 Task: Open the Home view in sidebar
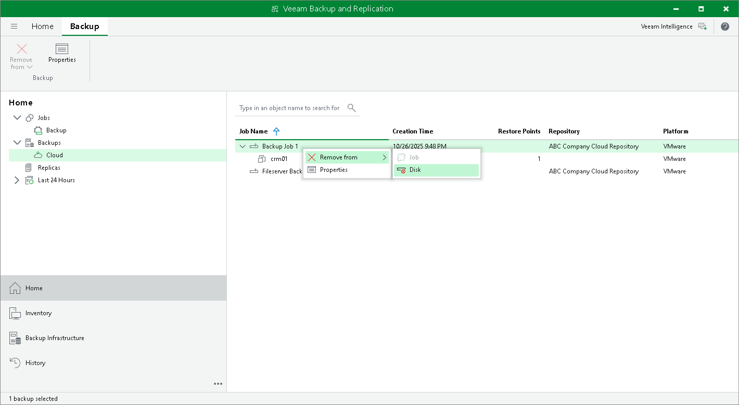tap(113, 288)
